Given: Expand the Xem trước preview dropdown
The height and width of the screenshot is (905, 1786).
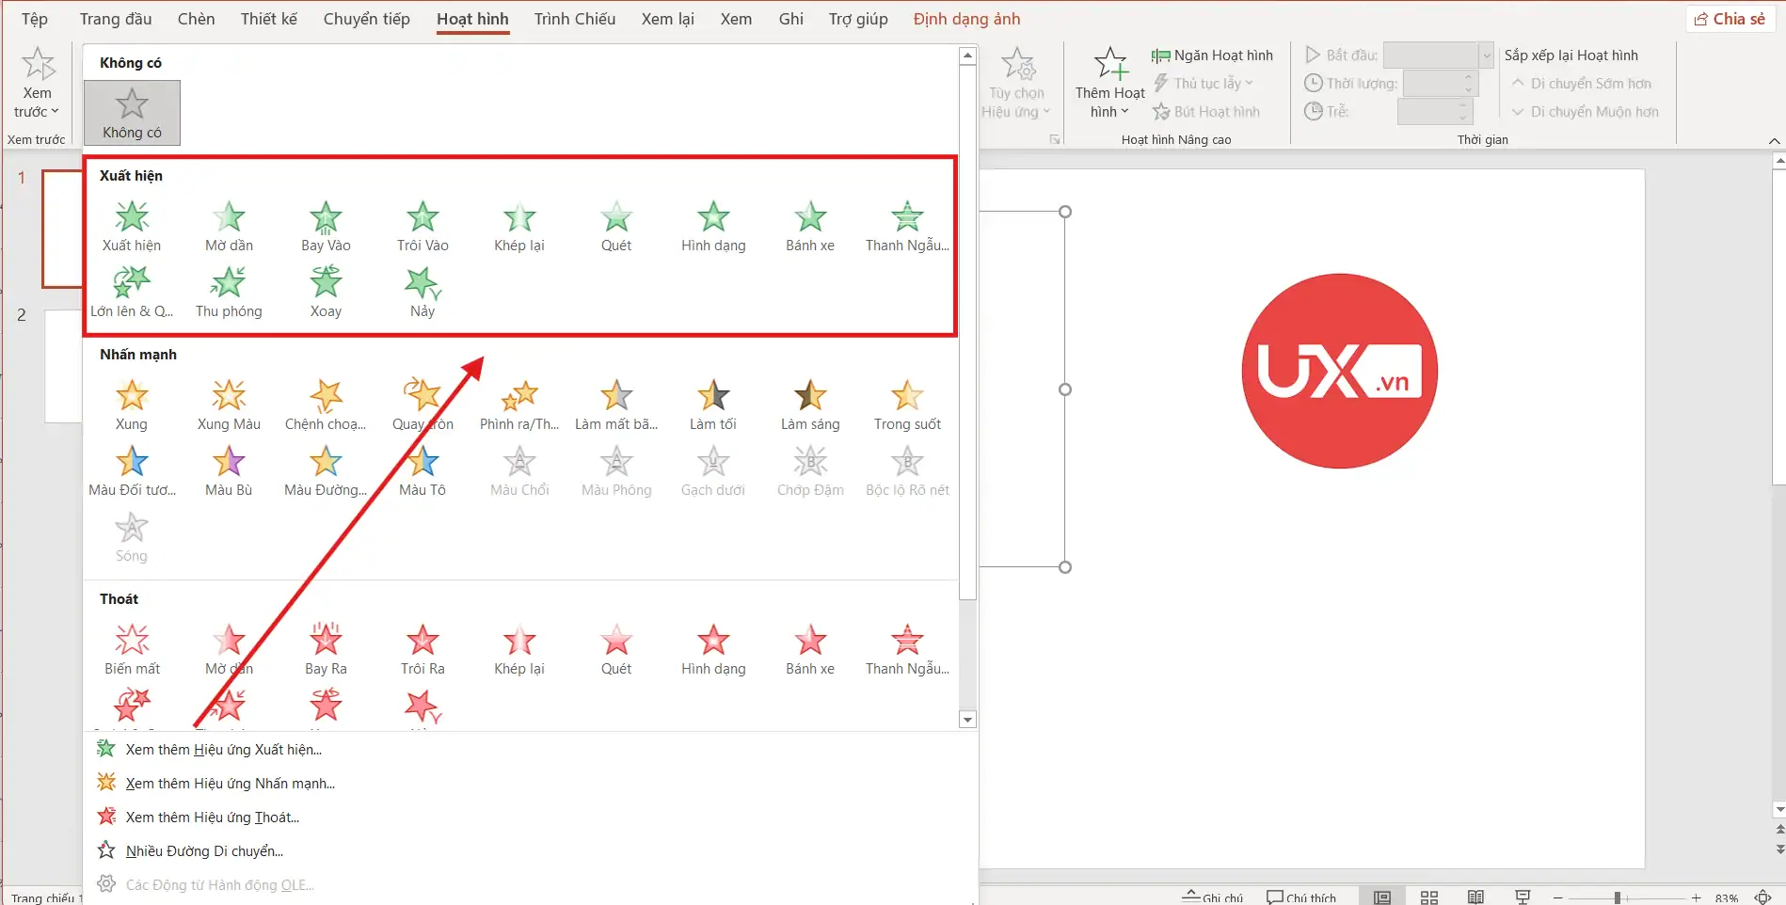Looking at the screenshot, I should [x=37, y=112].
